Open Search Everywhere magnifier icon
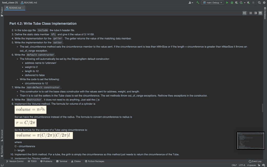 259,3
